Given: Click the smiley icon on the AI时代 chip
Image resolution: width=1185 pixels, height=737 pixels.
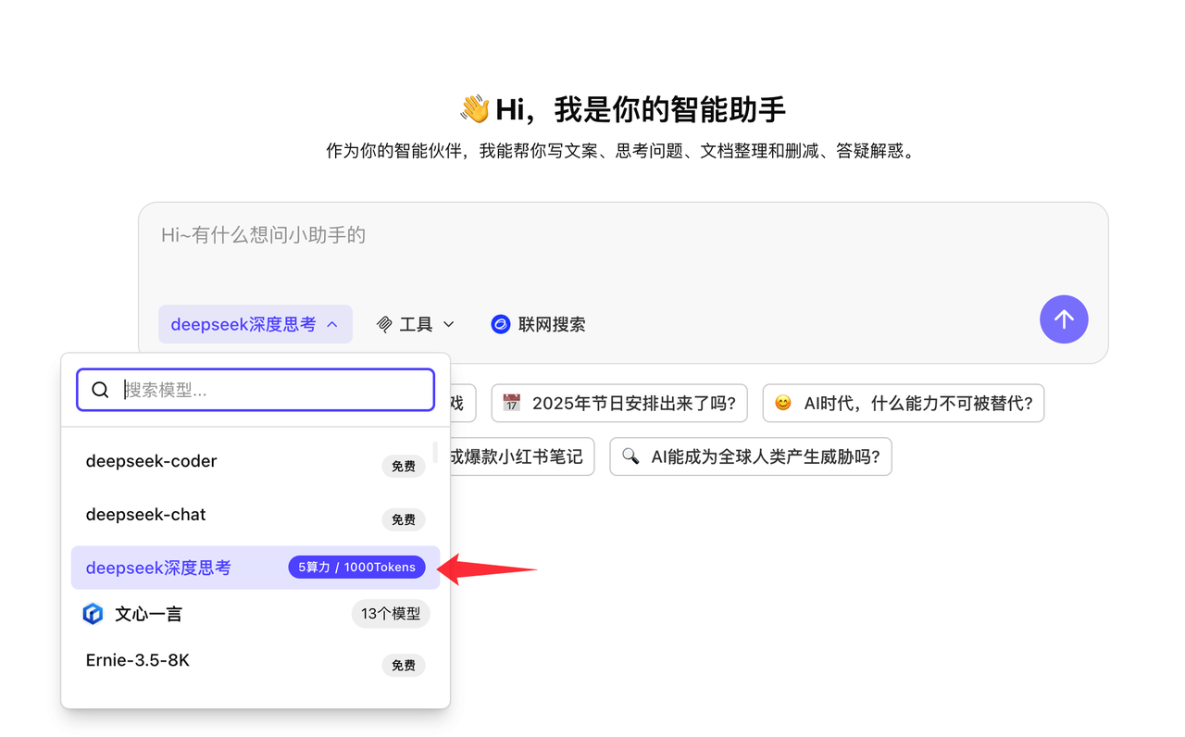Looking at the screenshot, I should tap(782, 403).
